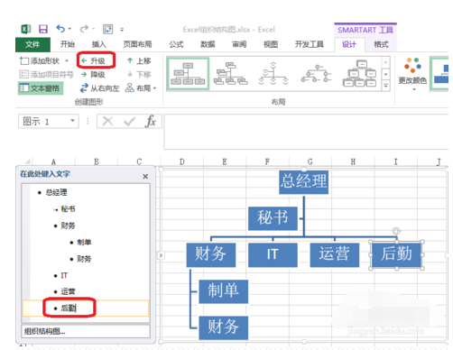Select 运营 entry in text pane
Screen dimensions: 453x350
pyautogui.click(x=68, y=291)
